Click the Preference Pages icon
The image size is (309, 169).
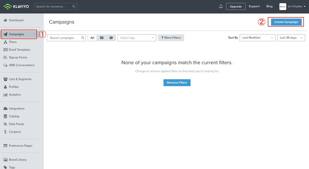click(x=5, y=146)
